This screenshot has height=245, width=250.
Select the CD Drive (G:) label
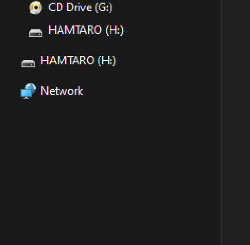[x=80, y=7]
